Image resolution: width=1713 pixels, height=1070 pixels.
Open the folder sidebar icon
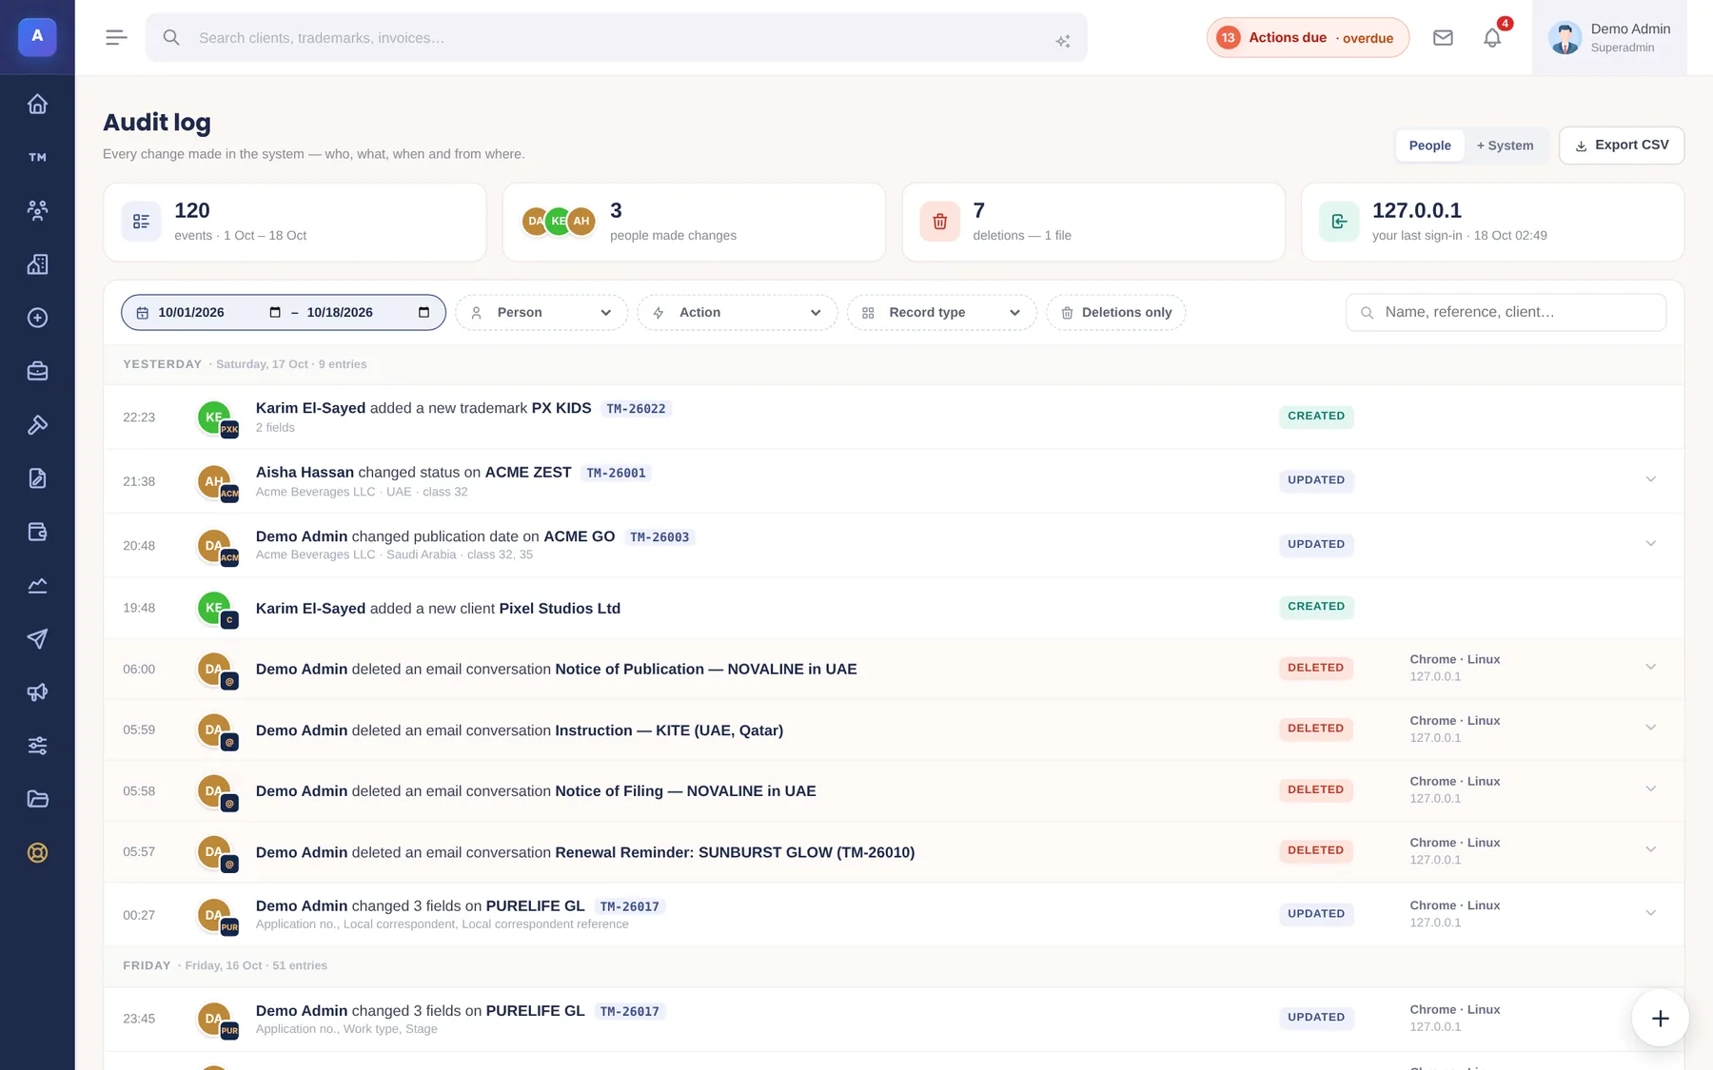pyautogui.click(x=37, y=799)
